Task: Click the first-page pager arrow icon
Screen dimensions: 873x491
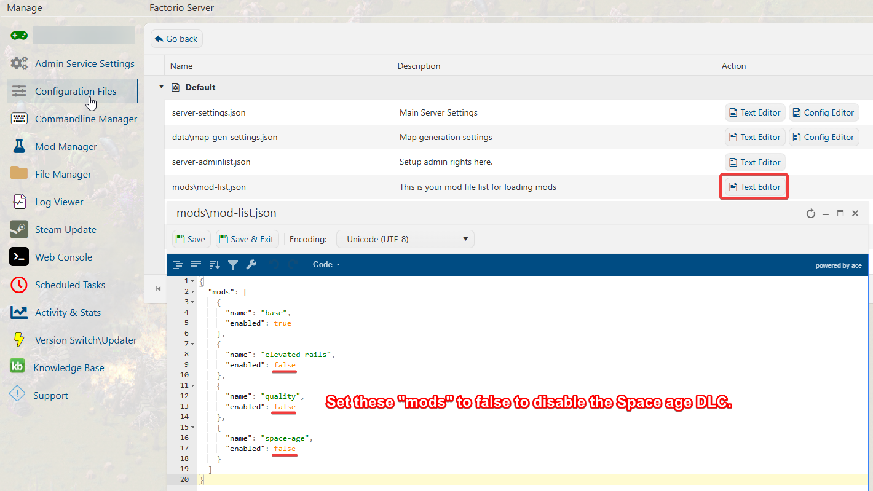Action: coord(158,289)
